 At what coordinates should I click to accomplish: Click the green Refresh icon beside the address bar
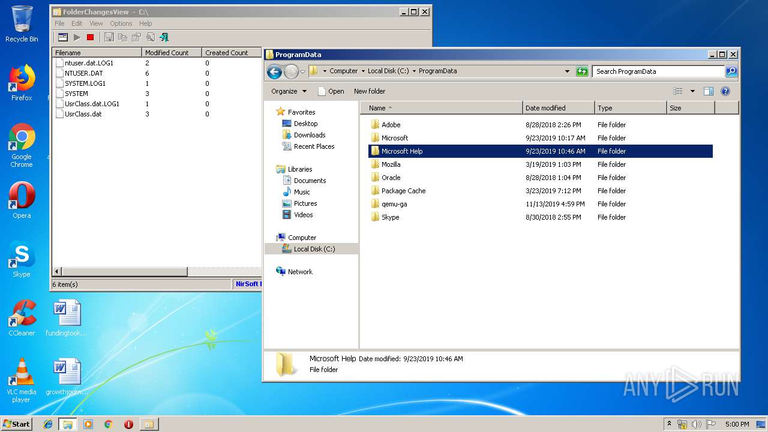point(581,71)
